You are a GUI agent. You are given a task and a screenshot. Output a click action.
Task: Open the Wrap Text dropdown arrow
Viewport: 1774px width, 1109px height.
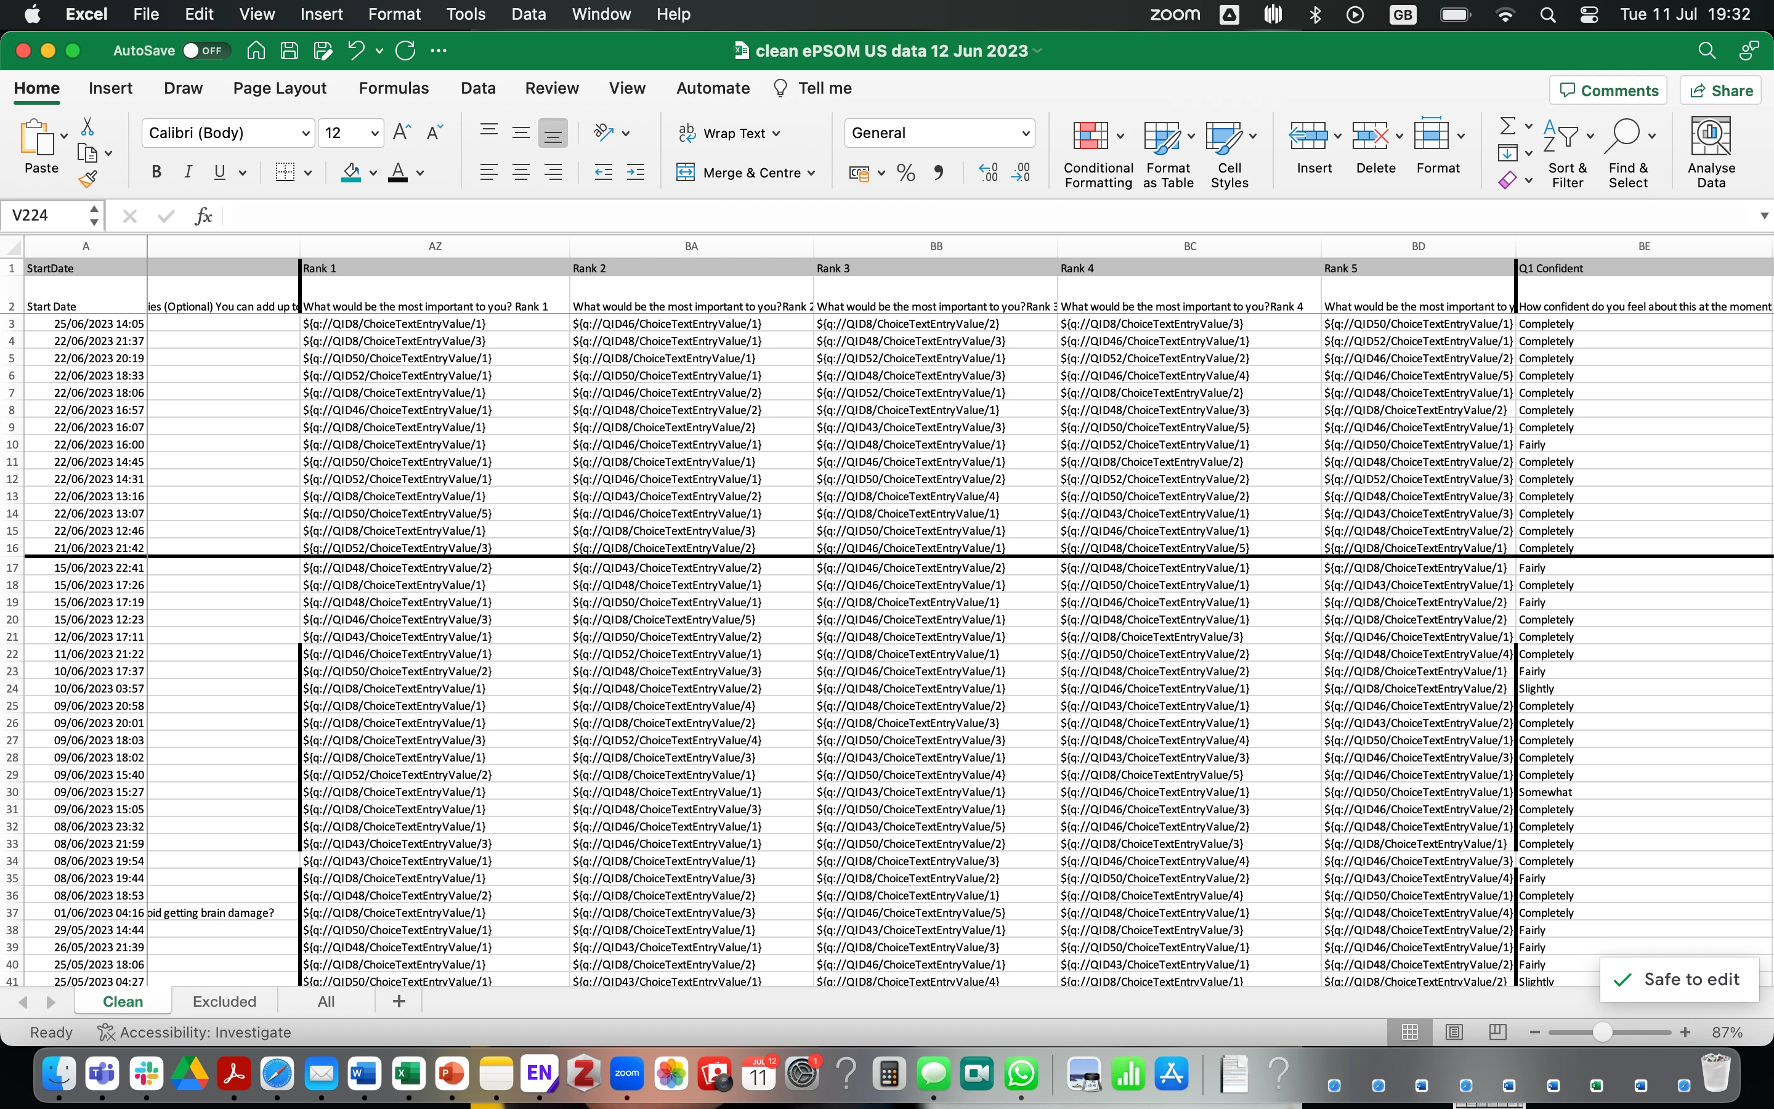776,134
